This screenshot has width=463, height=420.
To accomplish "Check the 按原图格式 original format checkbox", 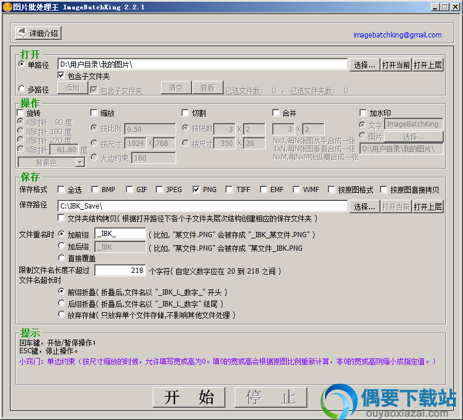I will (x=331, y=189).
